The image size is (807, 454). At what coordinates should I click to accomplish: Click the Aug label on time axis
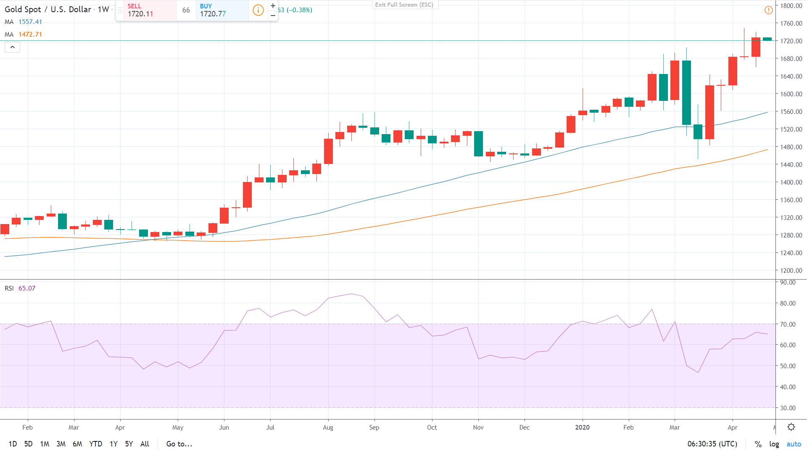click(328, 428)
